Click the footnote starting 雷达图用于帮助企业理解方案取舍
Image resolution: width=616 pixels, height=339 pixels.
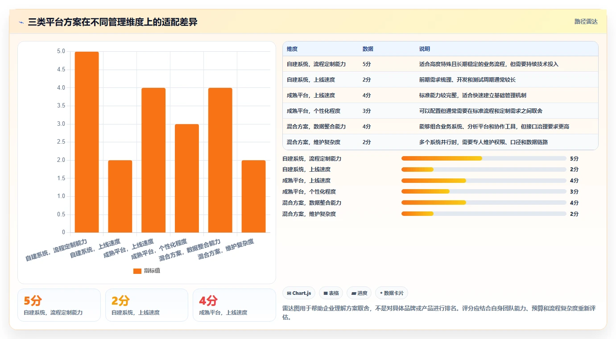pos(439,313)
